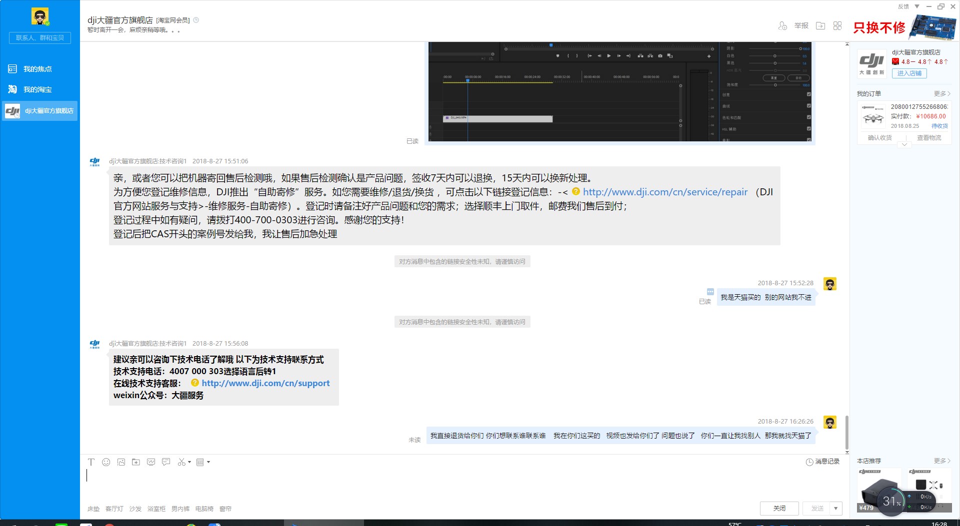Image resolution: width=960 pixels, height=526 pixels.
Task: Click the 只换不修 advertisement banner
Action: click(x=904, y=27)
